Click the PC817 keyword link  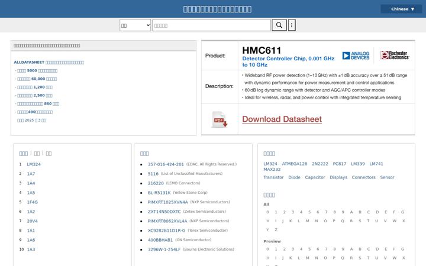[x=340, y=164]
